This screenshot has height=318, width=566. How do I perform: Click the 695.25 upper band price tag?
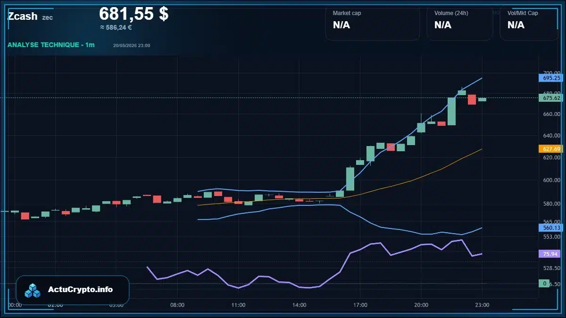click(551, 78)
